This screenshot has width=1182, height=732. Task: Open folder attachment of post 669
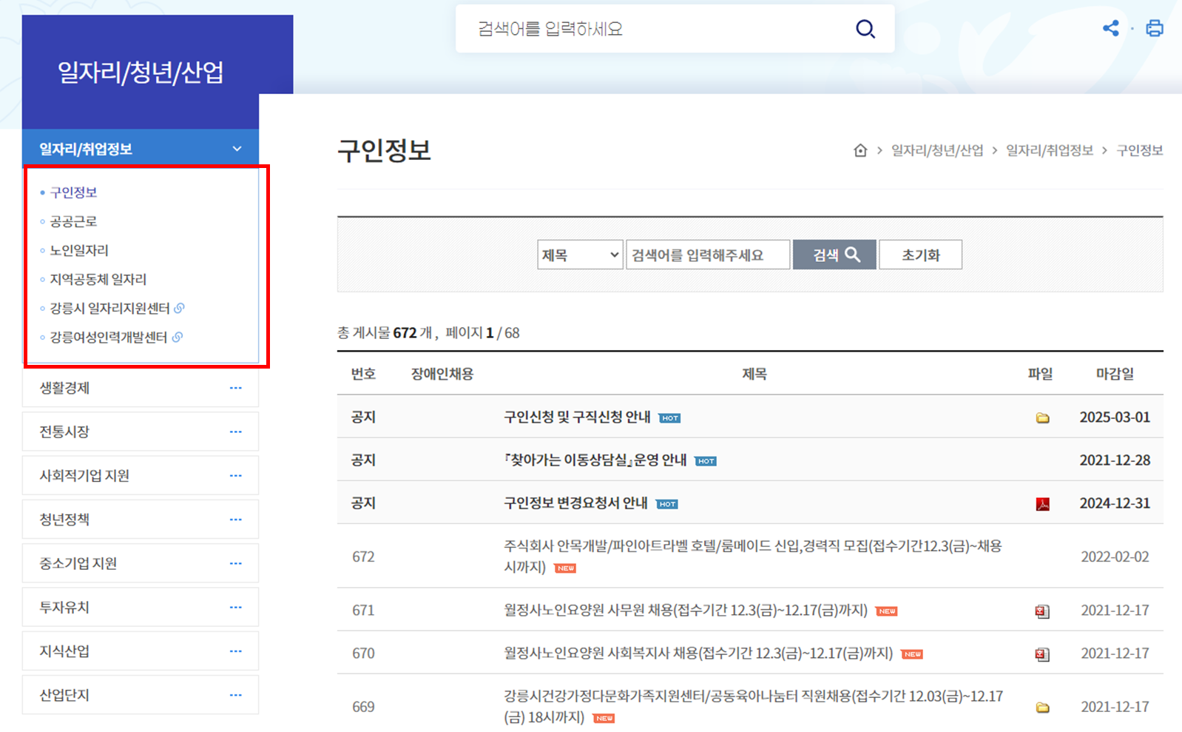(1042, 708)
